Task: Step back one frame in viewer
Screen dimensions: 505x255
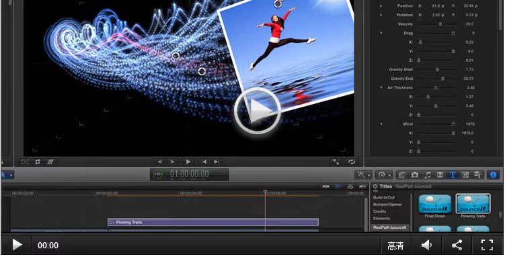Action: point(159,162)
